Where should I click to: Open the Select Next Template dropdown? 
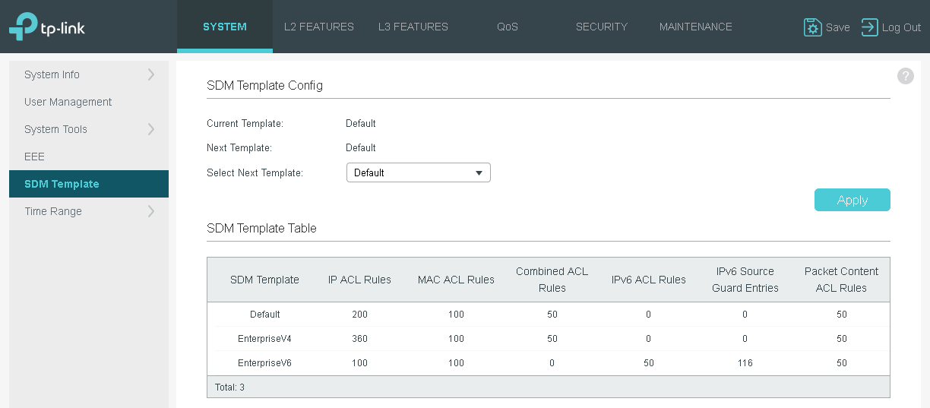pos(418,172)
